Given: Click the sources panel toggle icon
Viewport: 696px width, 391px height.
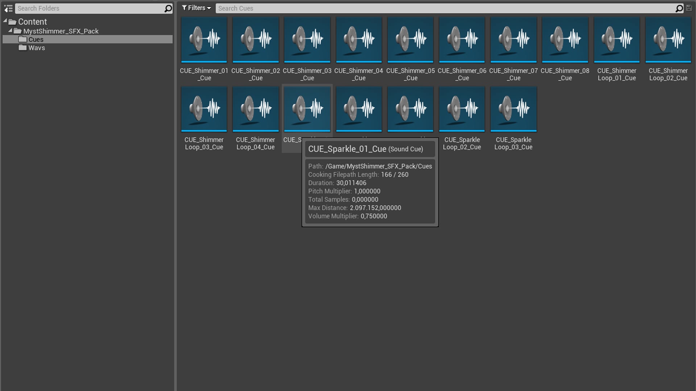Looking at the screenshot, I should click(8, 8).
